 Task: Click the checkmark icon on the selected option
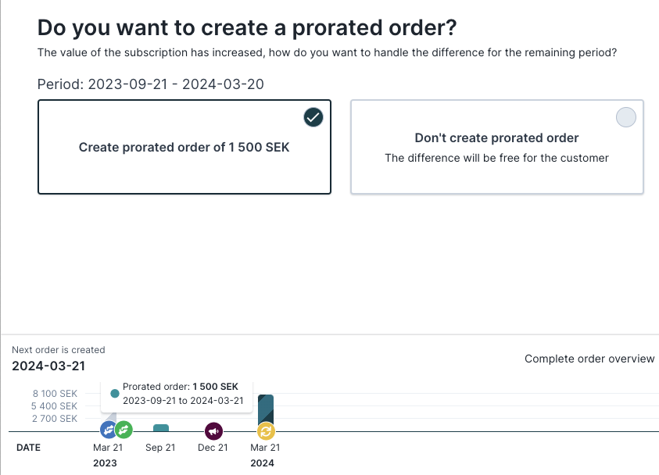(x=313, y=117)
